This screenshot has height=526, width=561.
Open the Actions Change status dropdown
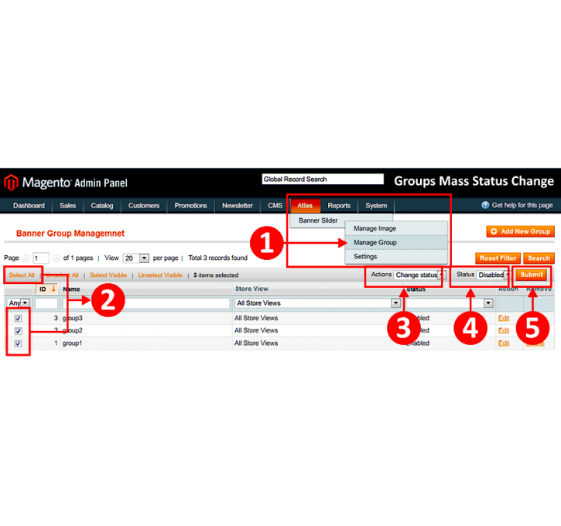click(x=419, y=275)
